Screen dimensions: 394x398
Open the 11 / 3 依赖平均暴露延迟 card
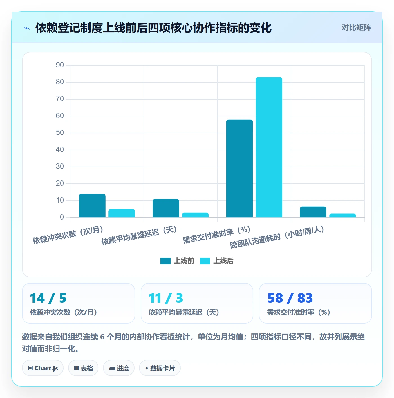point(197,303)
